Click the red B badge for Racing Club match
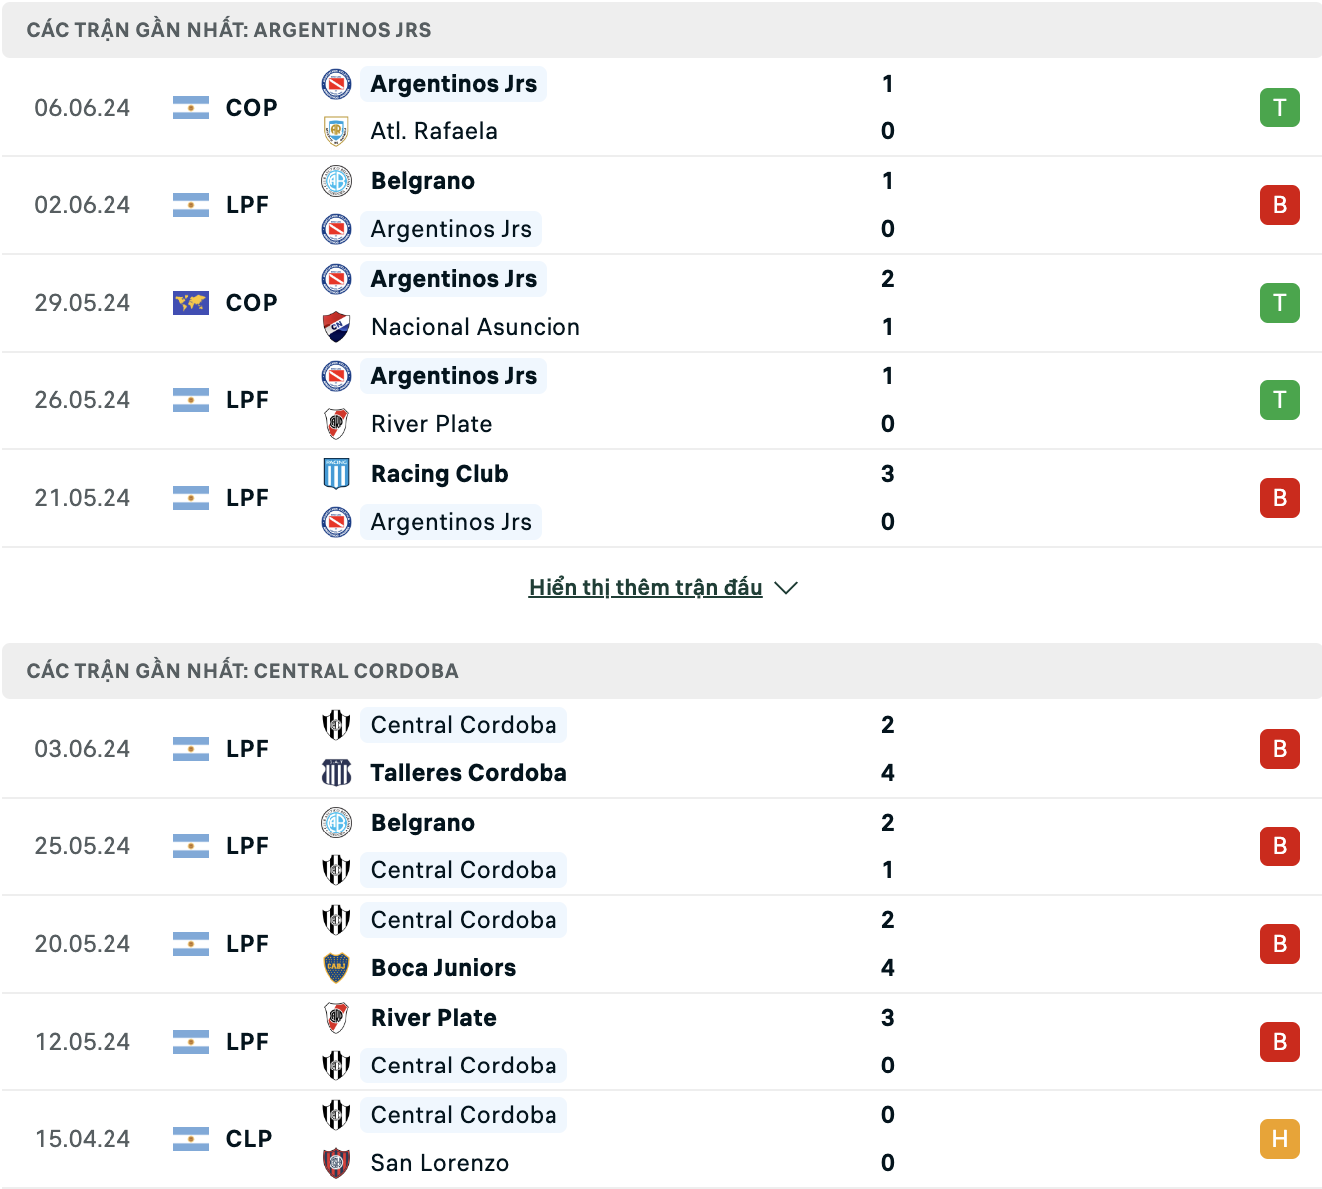The width and height of the screenshot is (1322, 1189). click(x=1280, y=498)
